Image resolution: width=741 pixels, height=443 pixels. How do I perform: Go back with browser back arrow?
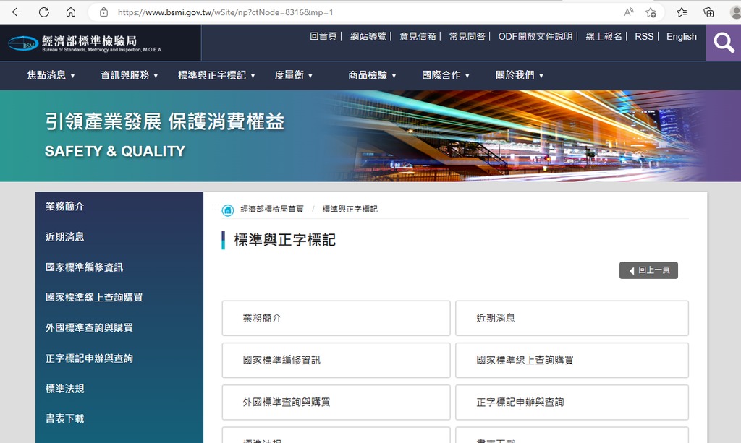(17, 12)
